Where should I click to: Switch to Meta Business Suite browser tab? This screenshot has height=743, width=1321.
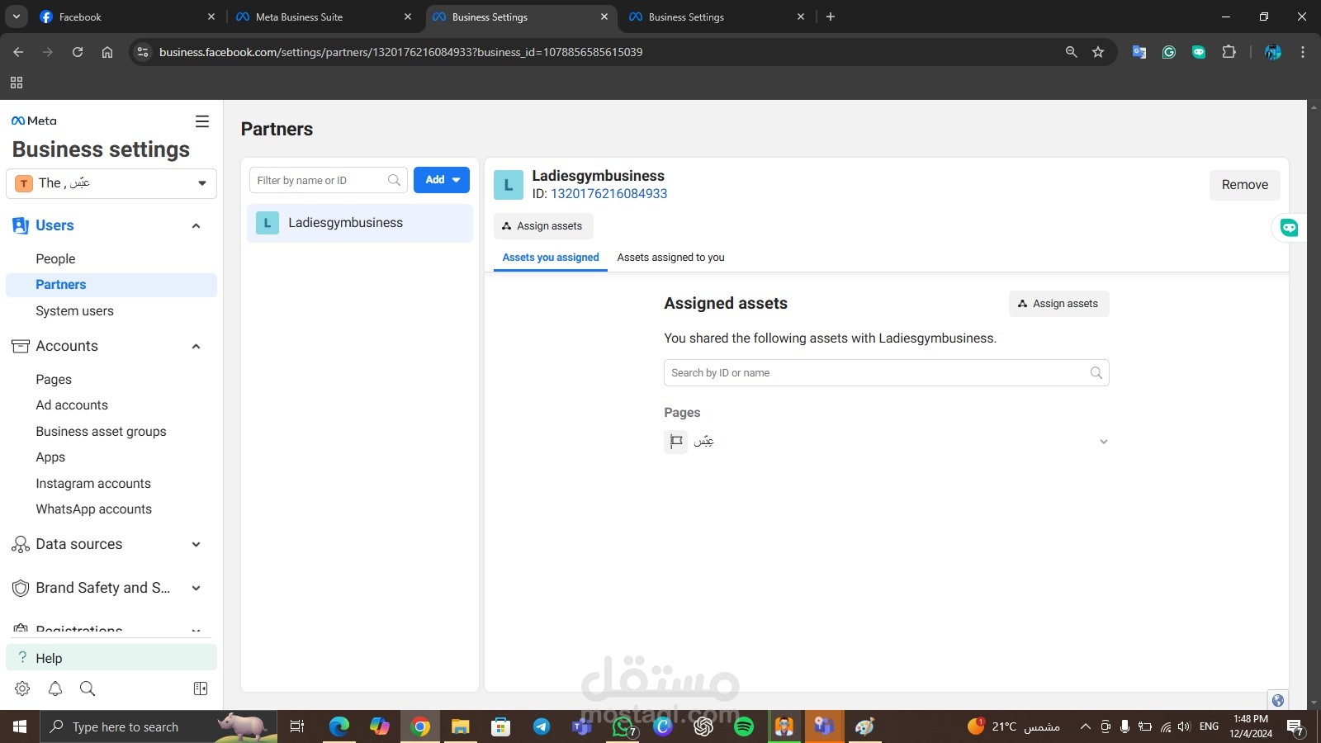click(x=324, y=17)
